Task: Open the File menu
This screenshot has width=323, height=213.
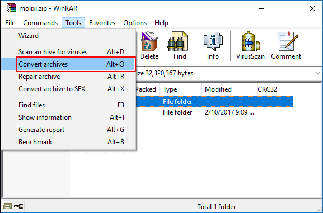Action: tap(10, 23)
